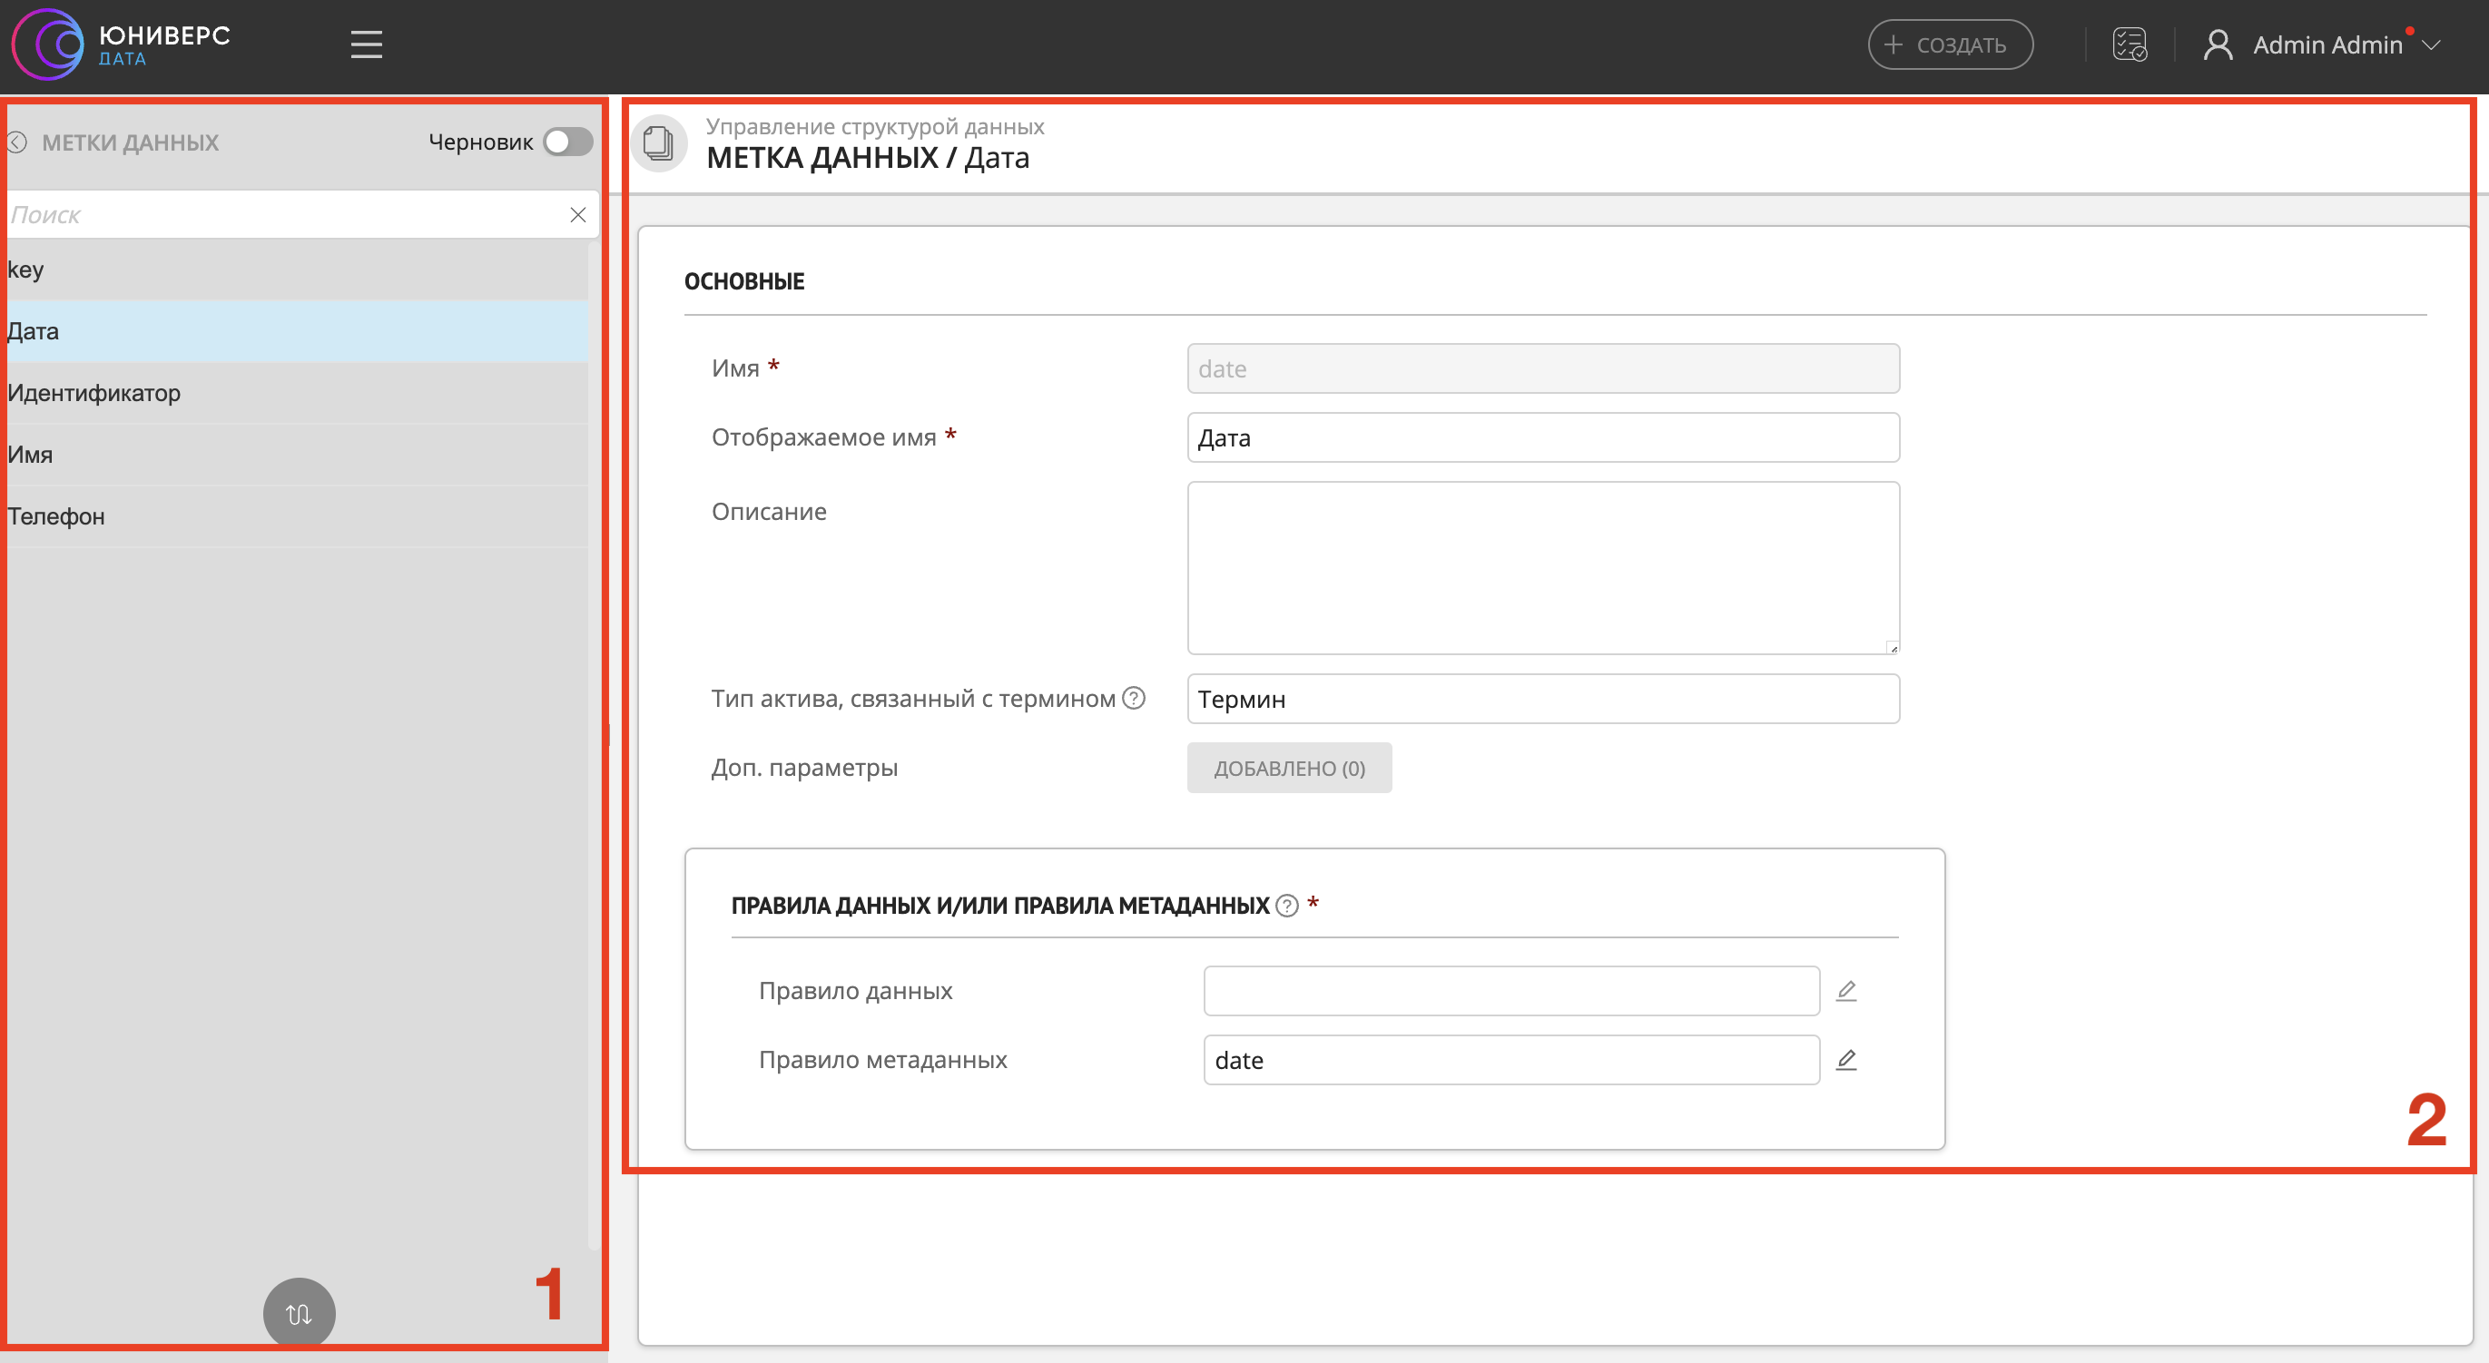Clear the search field with X icon

click(x=578, y=214)
